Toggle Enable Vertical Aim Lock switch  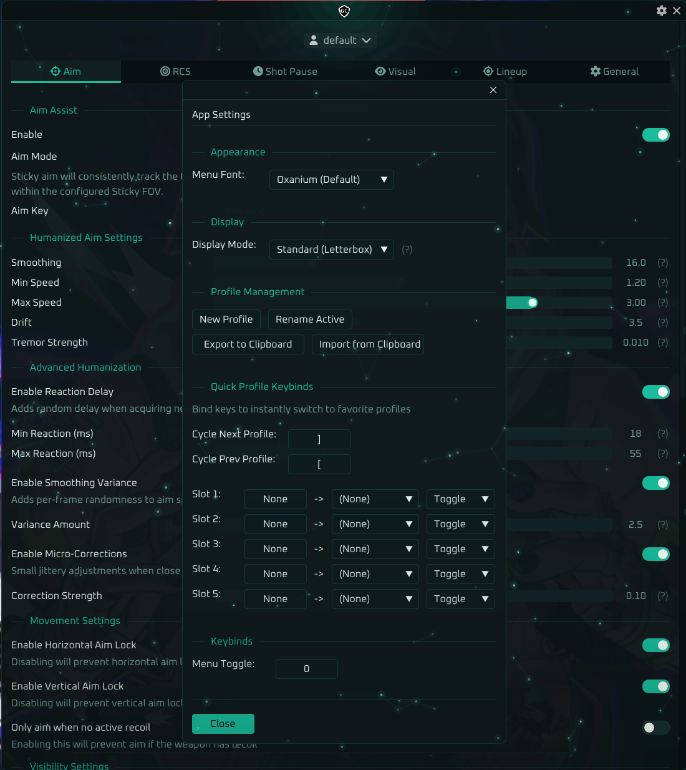click(x=656, y=686)
